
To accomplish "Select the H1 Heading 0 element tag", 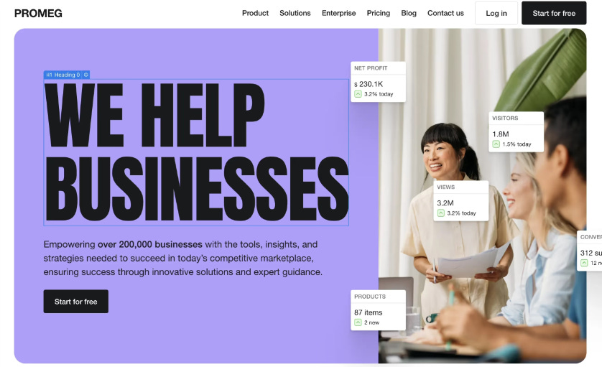I will pos(63,75).
